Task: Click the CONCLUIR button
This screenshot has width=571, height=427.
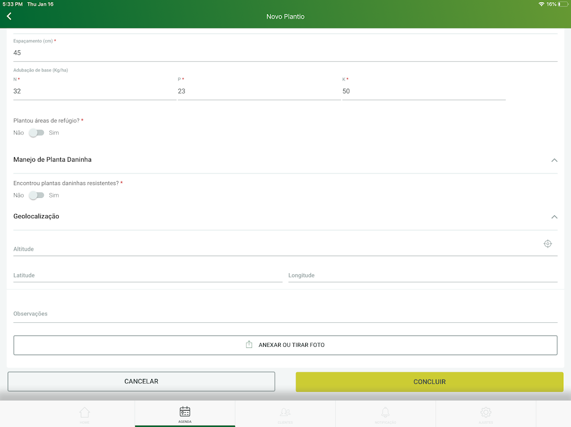Action: pyautogui.click(x=429, y=382)
